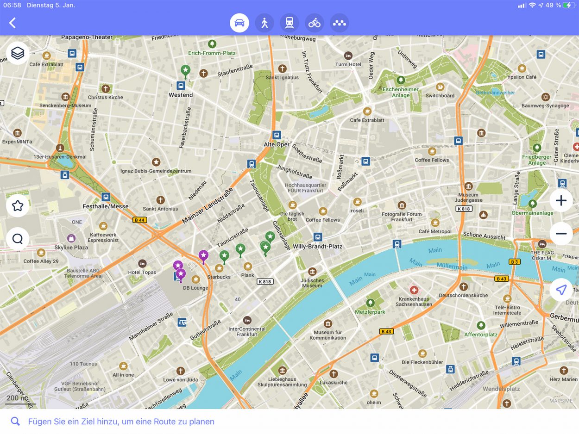The height and width of the screenshot is (434, 579).
Task: Select bicycle routing mode
Action: (x=315, y=23)
